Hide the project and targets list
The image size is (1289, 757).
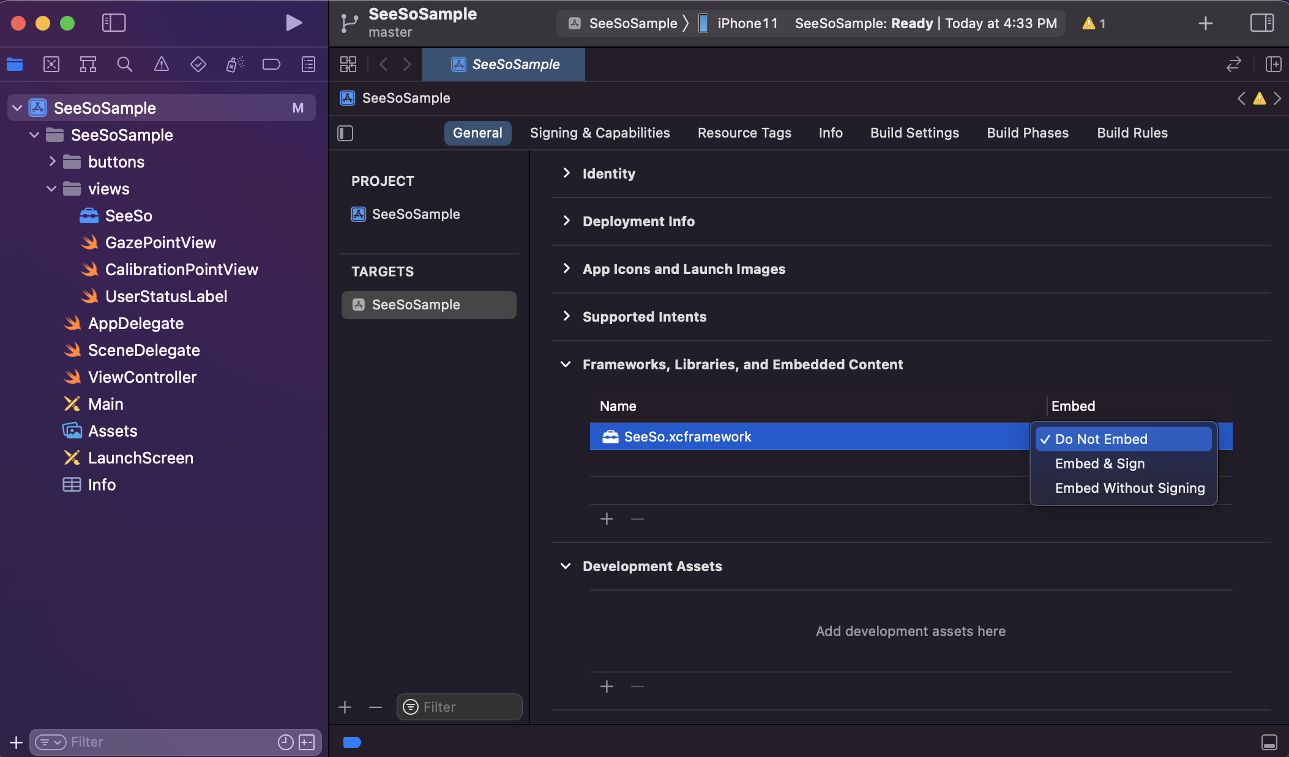click(x=345, y=133)
